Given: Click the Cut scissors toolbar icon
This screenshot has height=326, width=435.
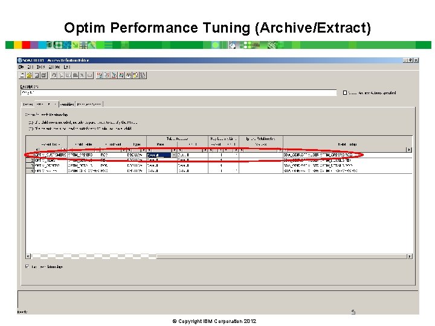Looking at the screenshot, I should (x=61, y=75).
